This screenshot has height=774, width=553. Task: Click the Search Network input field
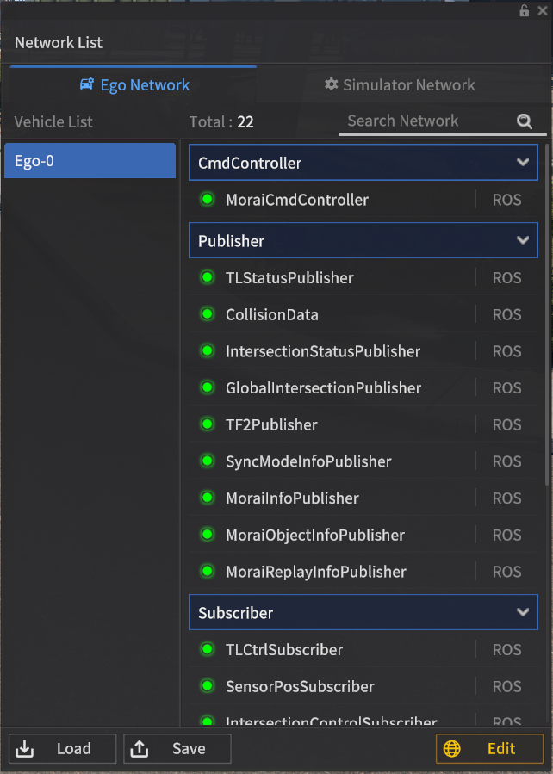tap(426, 121)
